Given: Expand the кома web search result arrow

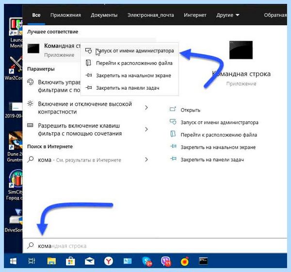Looking at the screenshot, I should point(146,160).
